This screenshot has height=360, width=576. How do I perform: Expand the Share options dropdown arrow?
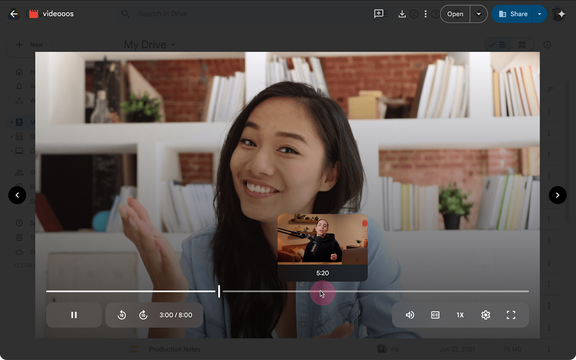pyautogui.click(x=540, y=14)
